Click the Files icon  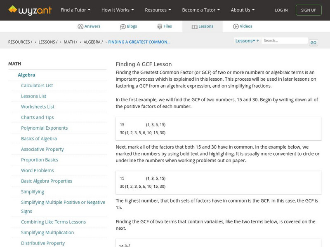[160, 26]
